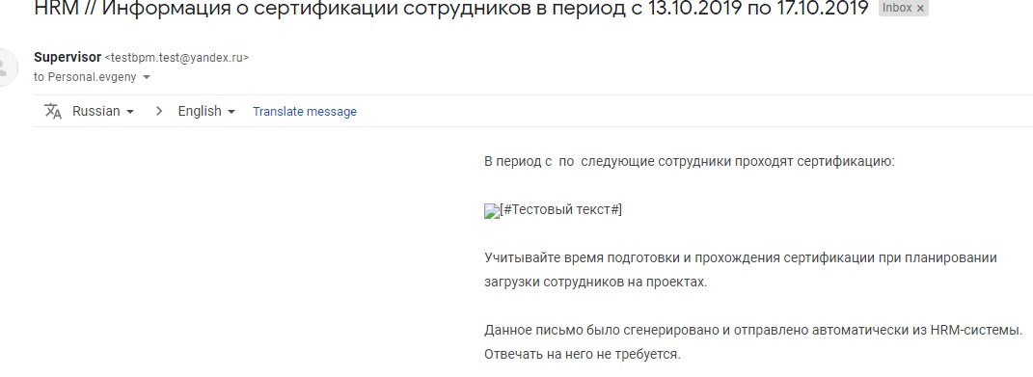Image resolution: width=1033 pixels, height=377 pixels.
Task: Open the English target language dropdown
Action: [x=206, y=112]
